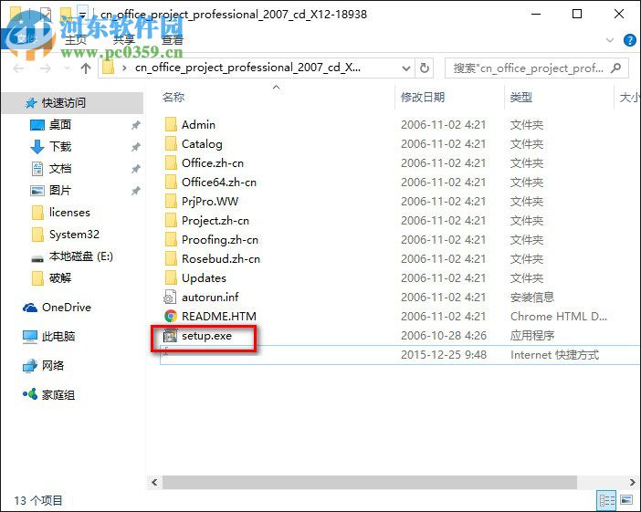Switch to large icons view
The height and width of the screenshot is (512, 641).
626,500
